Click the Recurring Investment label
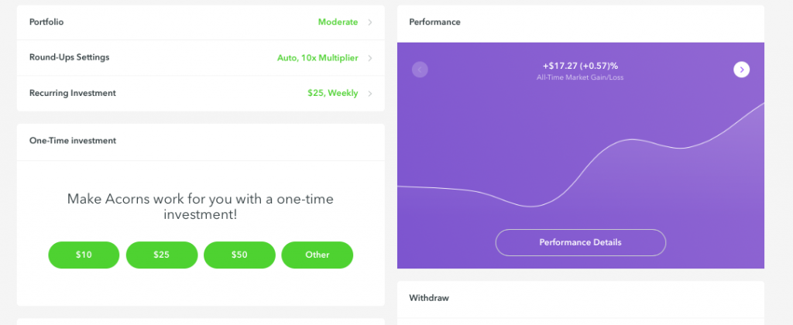 pyautogui.click(x=73, y=93)
